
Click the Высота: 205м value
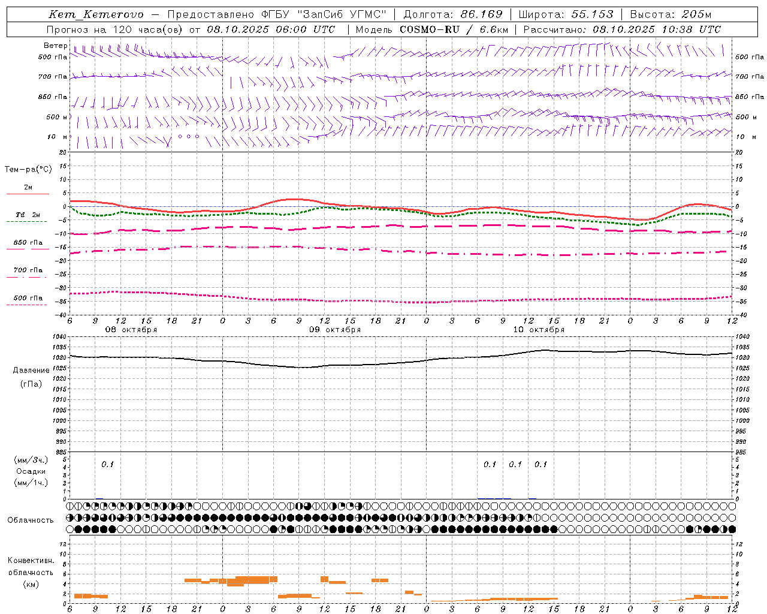tap(671, 14)
